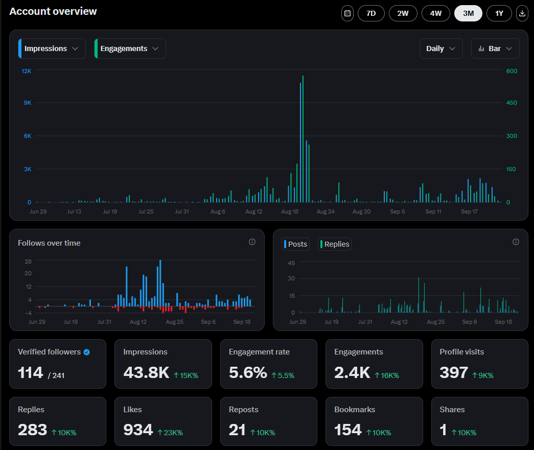Image resolution: width=534 pixels, height=450 pixels.
Task: Click the blue verified badge next to Verified followers
Action: (x=86, y=352)
